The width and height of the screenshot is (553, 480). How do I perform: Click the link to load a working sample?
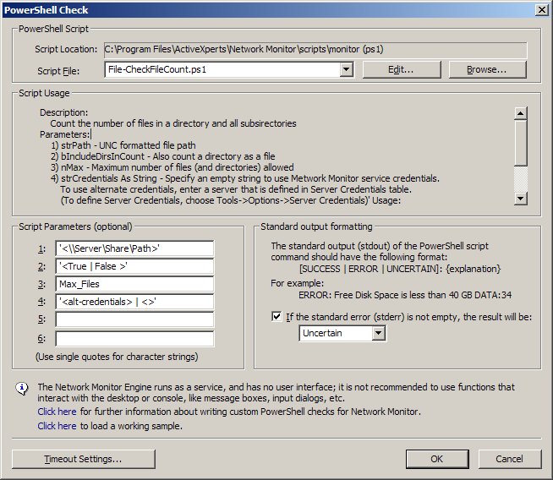point(57,426)
